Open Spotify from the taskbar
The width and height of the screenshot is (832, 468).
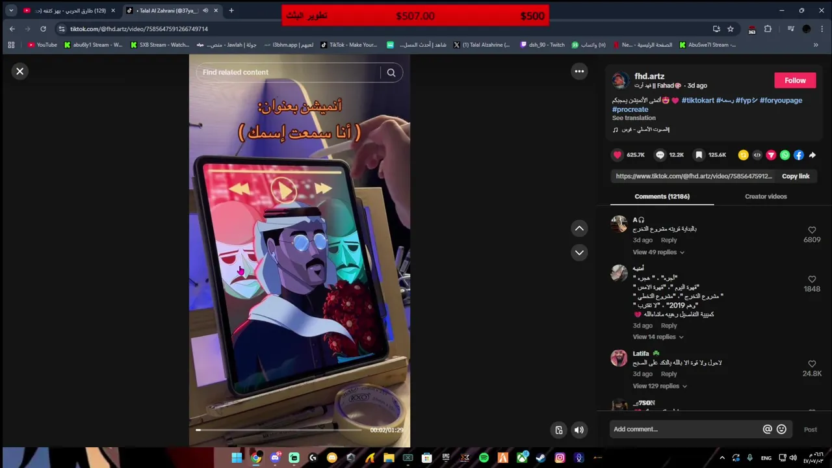pos(484,458)
